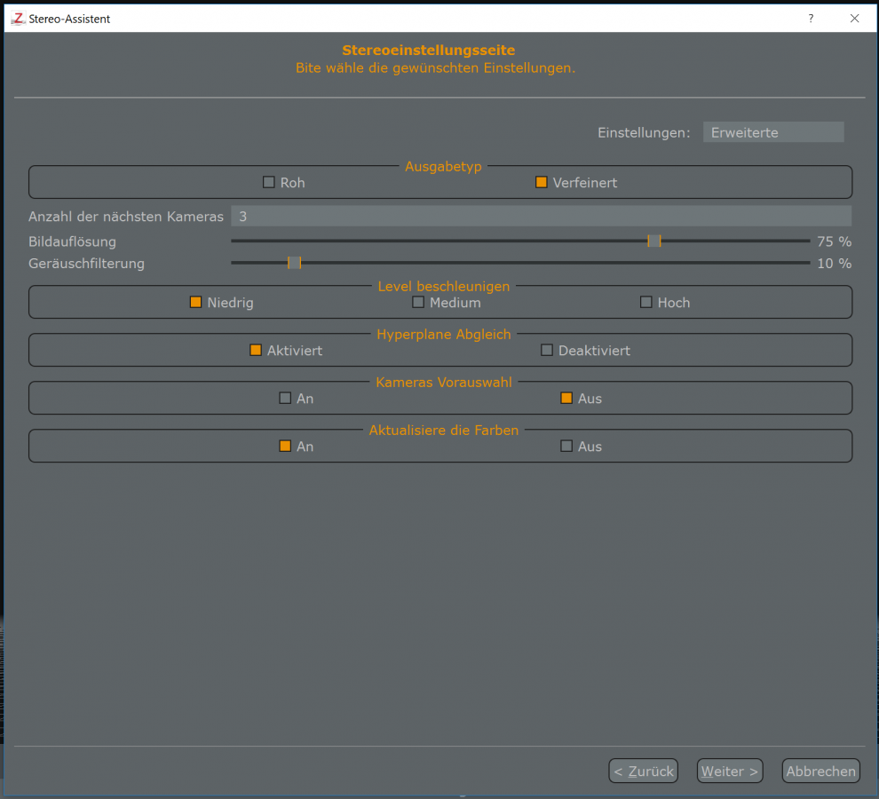The height and width of the screenshot is (799, 879).
Task: Set Level beschleunigen to Medium
Action: (418, 303)
